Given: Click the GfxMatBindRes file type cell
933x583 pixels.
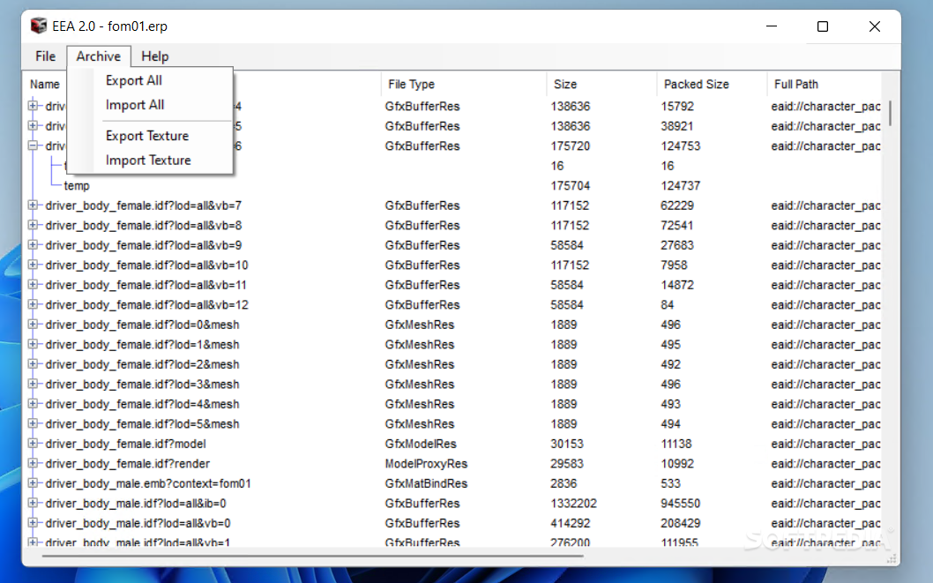Looking at the screenshot, I should click(x=426, y=483).
